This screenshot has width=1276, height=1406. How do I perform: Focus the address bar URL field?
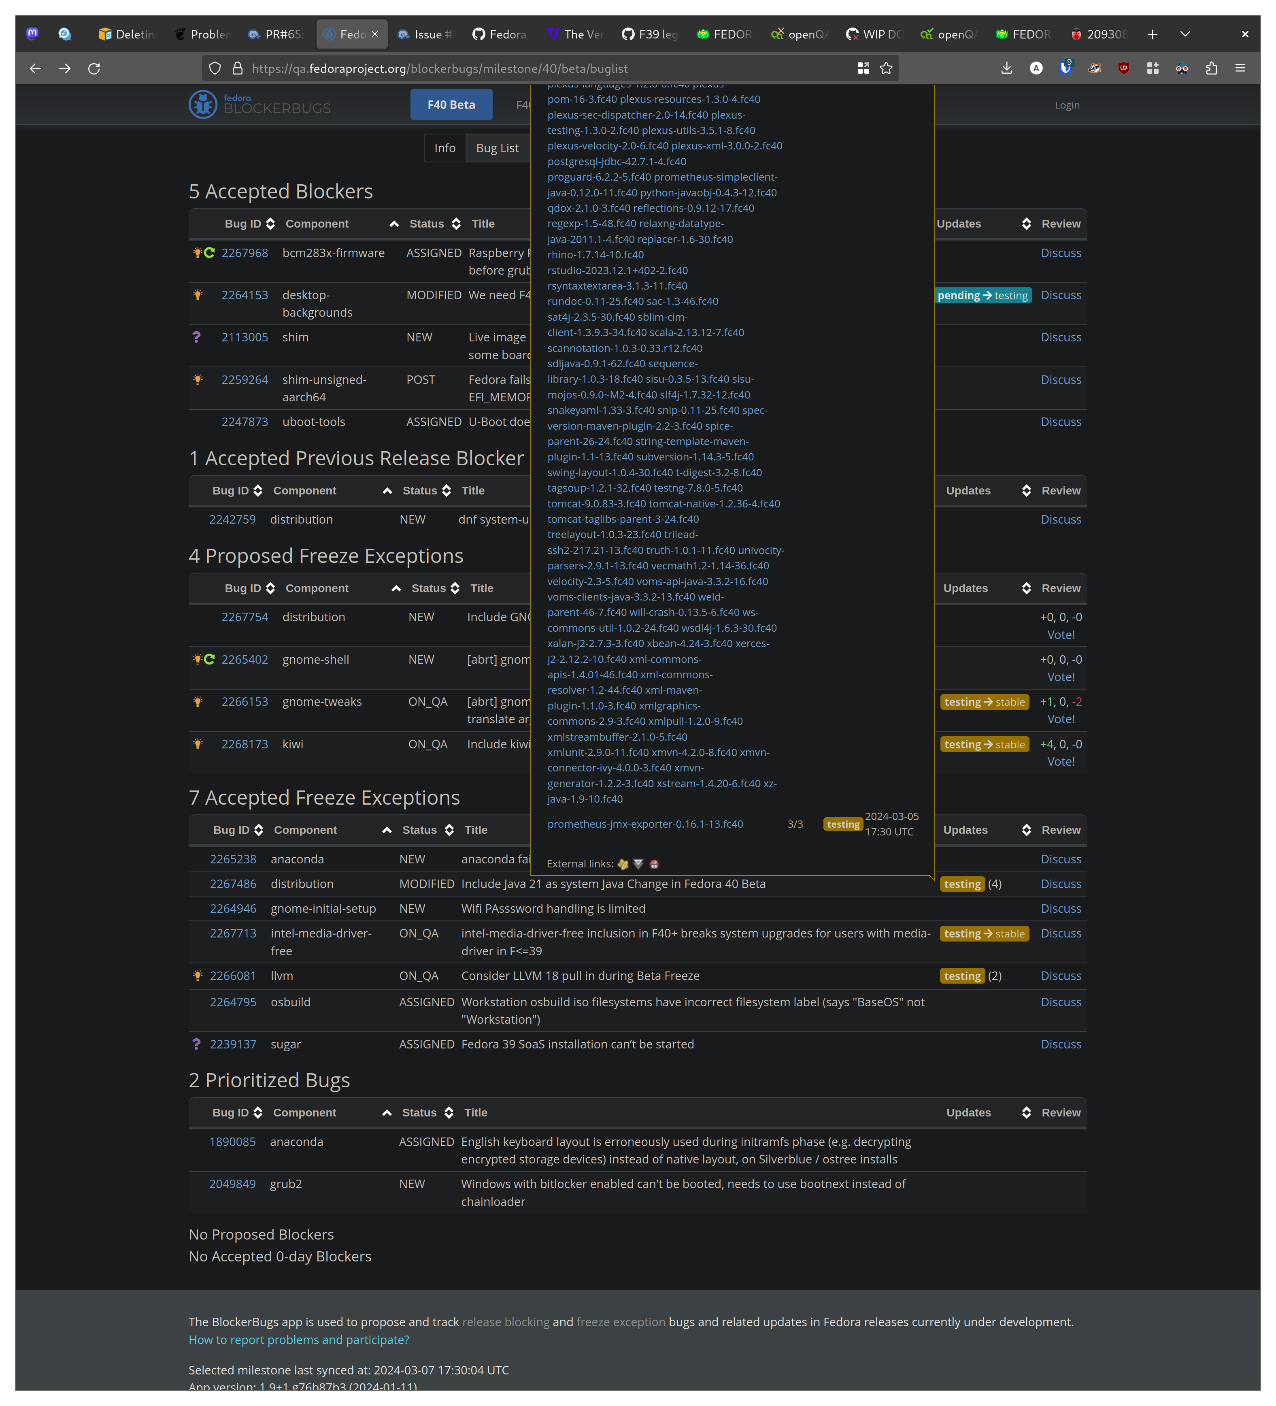pos(551,68)
